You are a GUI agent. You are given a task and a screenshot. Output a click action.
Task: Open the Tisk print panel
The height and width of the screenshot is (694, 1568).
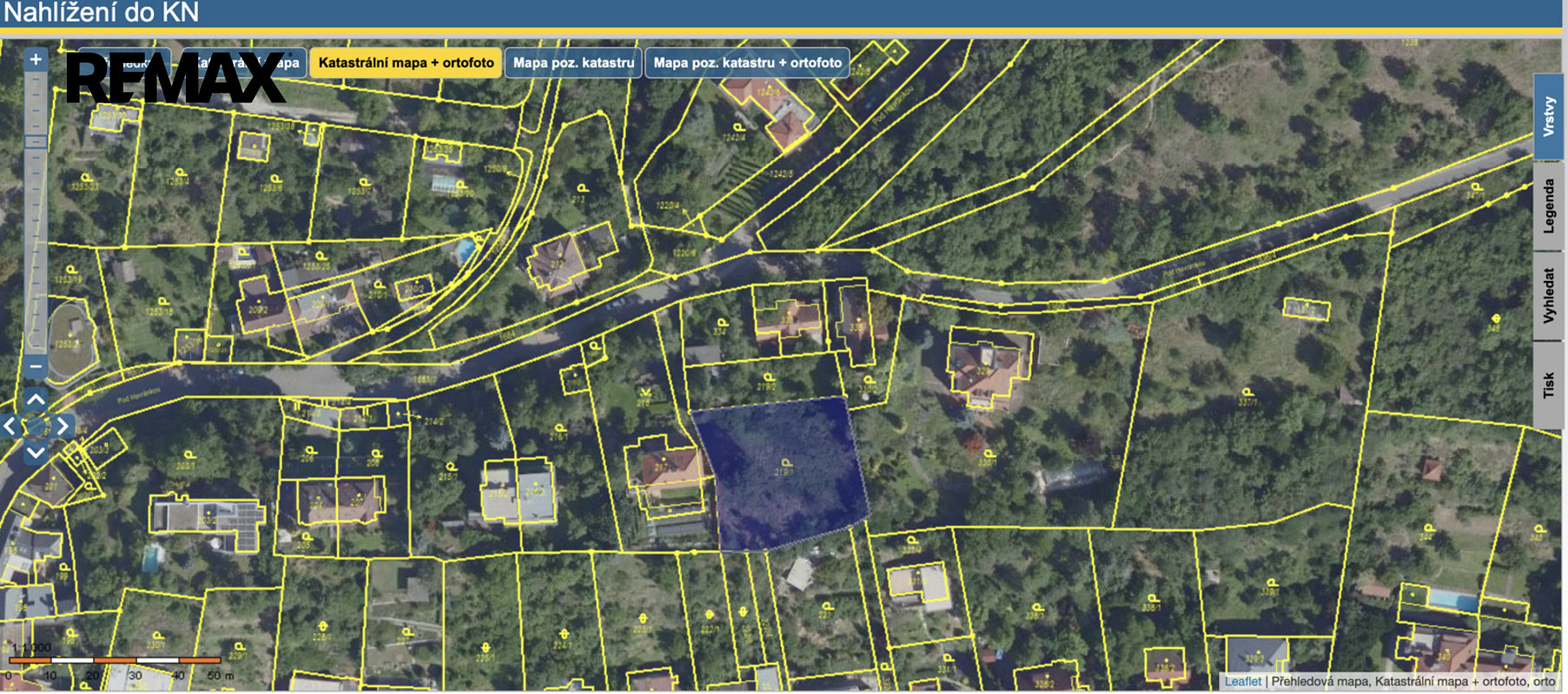tap(1548, 385)
